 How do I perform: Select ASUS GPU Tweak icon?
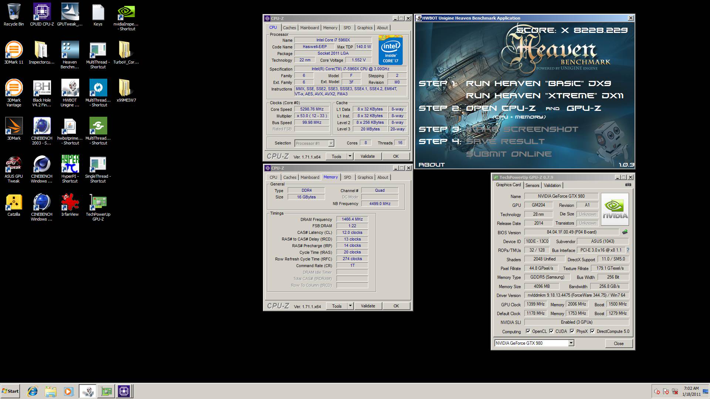coord(14,169)
